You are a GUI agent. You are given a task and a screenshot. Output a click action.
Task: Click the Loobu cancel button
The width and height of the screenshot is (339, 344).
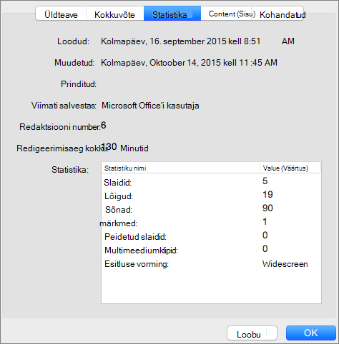(252, 333)
